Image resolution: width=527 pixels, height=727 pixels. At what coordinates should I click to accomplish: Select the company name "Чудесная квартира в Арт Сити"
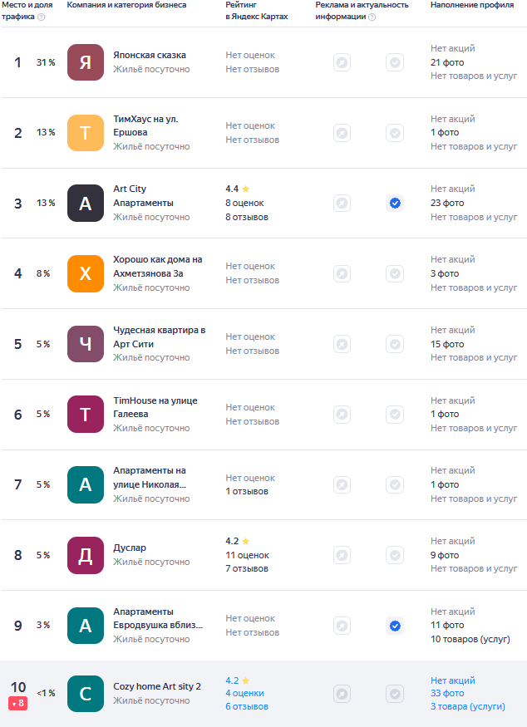click(159, 336)
